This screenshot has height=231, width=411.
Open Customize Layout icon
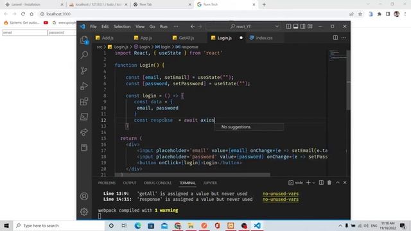(310, 26)
